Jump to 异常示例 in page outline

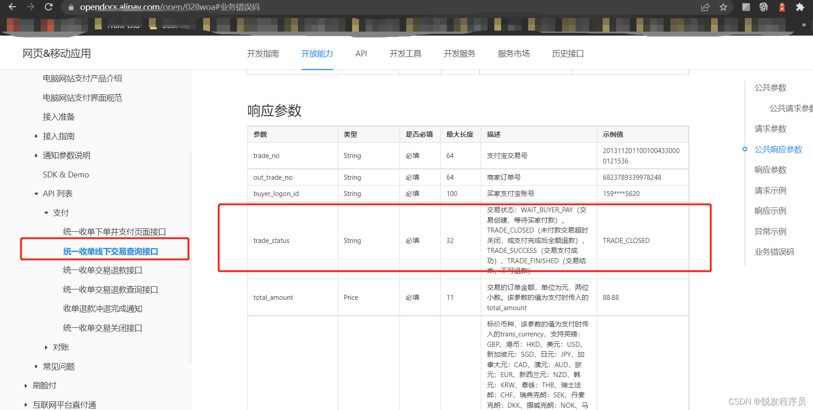point(770,232)
